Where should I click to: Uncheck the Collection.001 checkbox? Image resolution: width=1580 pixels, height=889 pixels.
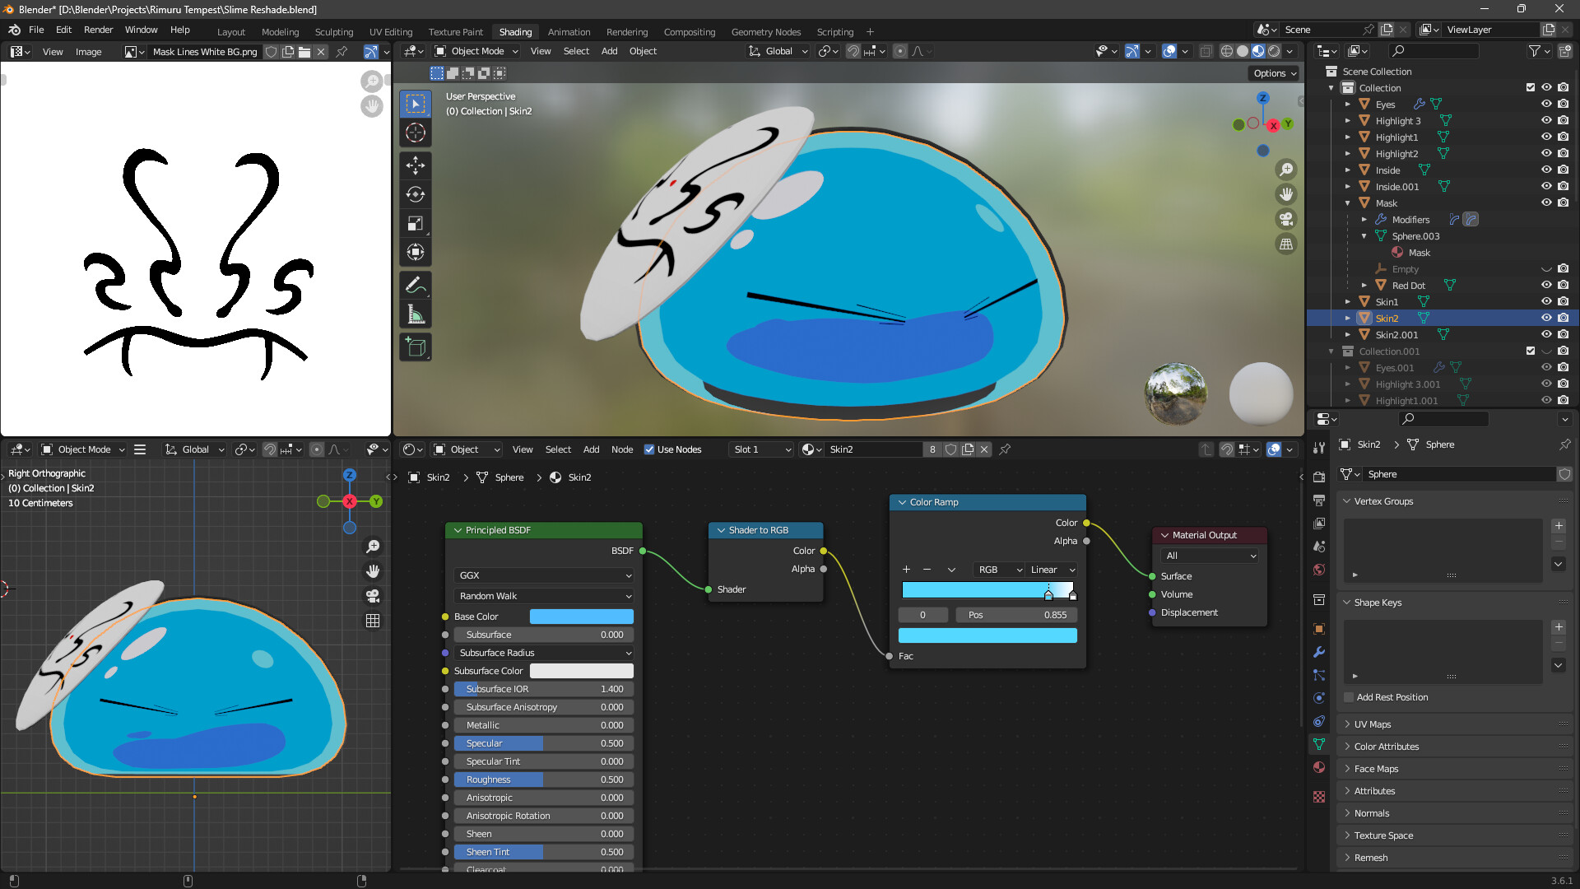click(x=1531, y=351)
